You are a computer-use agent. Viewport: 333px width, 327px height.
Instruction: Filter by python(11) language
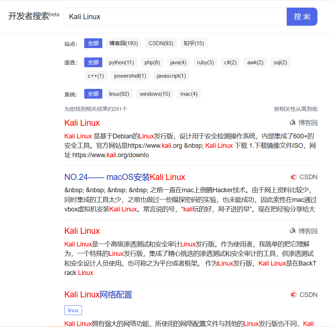pyautogui.click(x=121, y=63)
